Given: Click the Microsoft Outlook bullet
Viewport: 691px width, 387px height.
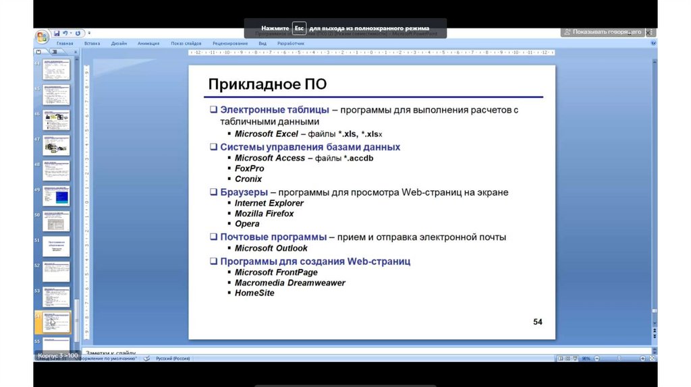Looking at the screenshot, I should pos(271,248).
